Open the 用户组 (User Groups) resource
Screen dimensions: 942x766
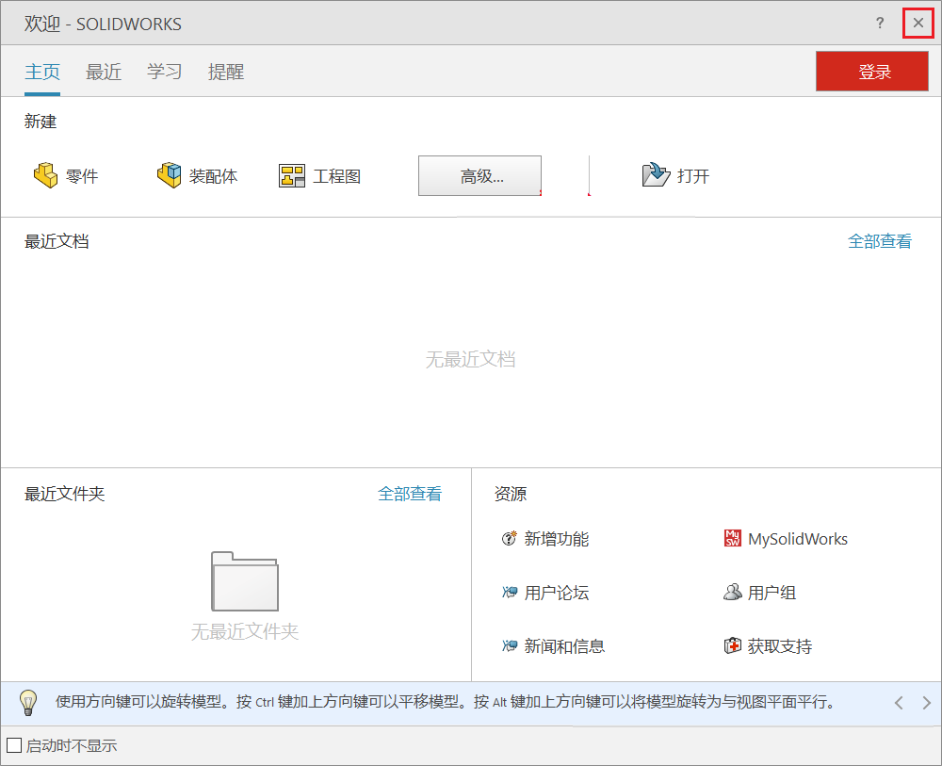point(770,592)
